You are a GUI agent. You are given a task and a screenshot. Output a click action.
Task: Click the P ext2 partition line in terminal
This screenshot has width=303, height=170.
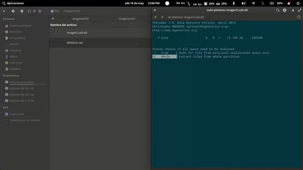210,38
